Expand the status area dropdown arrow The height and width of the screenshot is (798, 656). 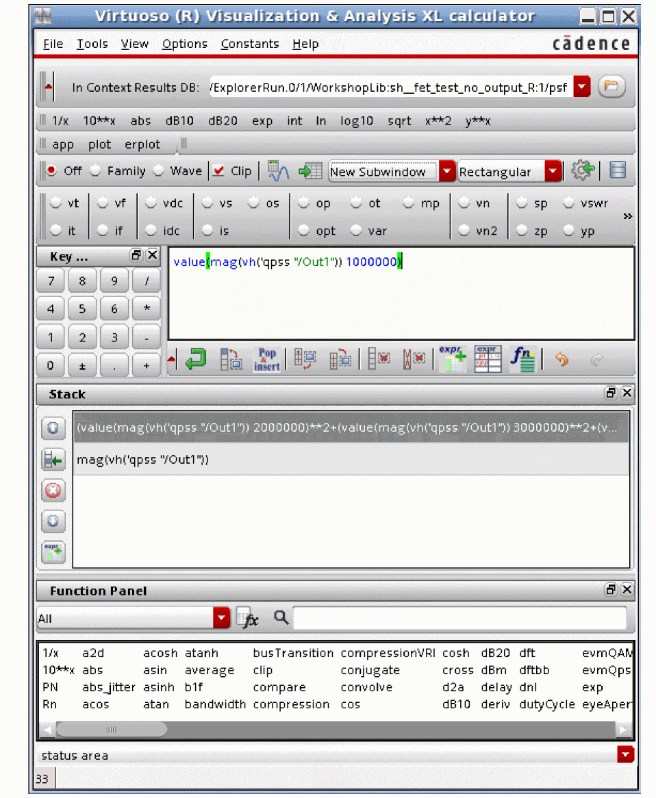point(625,754)
